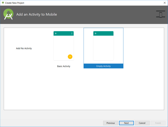The image size is (168, 127).
Task: Click teal app bar of Empty Activity preview
Action: [x=105, y=34]
